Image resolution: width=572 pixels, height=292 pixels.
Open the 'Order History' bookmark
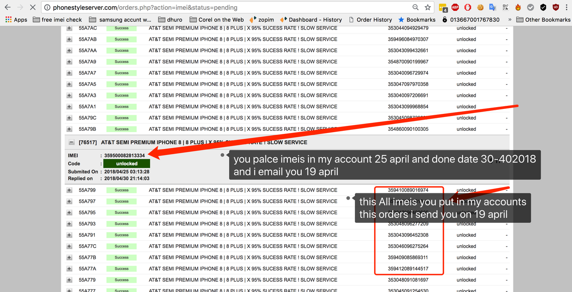tap(370, 20)
